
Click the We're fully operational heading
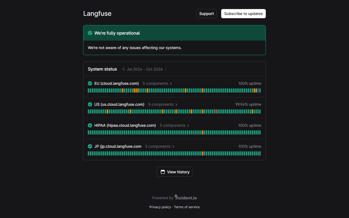[117, 33]
